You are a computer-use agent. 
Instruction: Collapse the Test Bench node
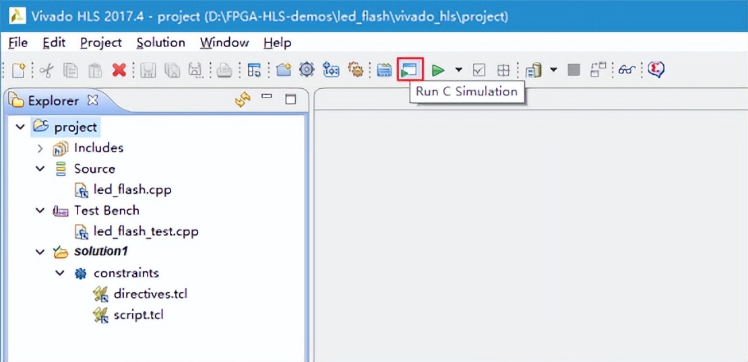click(x=40, y=211)
